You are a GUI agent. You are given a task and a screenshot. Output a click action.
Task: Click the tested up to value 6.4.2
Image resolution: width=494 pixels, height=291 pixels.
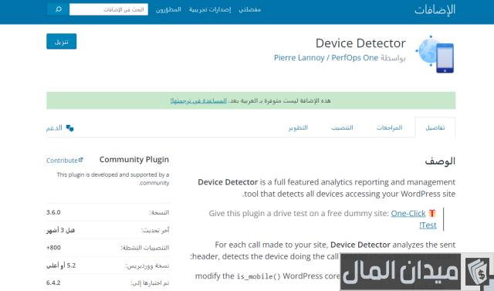coord(53,283)
